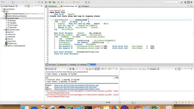Click the Debug bug icon in toolbar
The height and width of the screenshot is (109, 194).
tap(46, 2)
